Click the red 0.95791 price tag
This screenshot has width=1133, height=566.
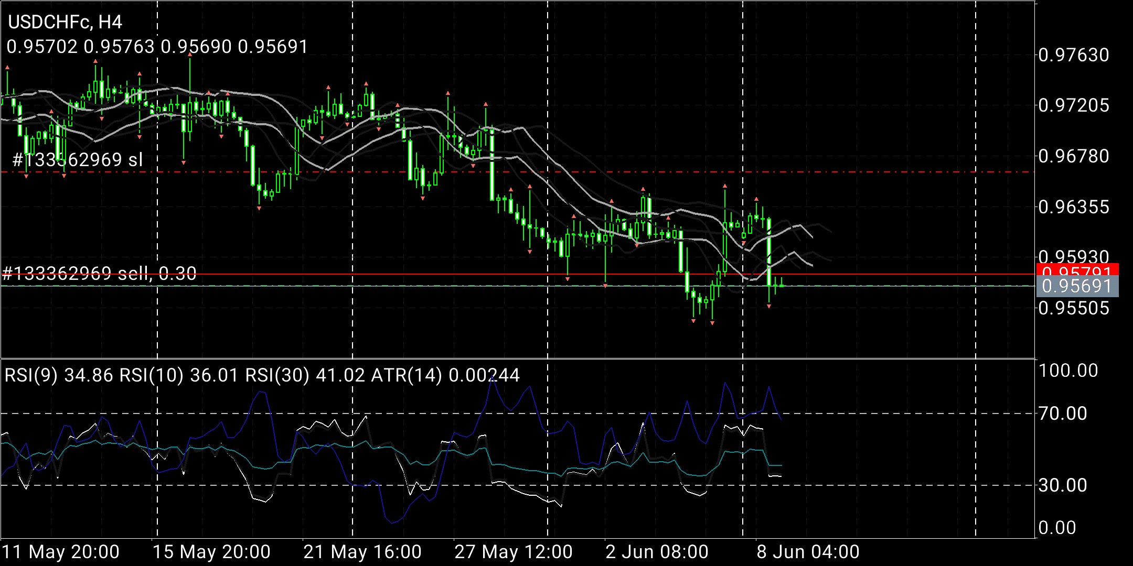point(1077,269)
